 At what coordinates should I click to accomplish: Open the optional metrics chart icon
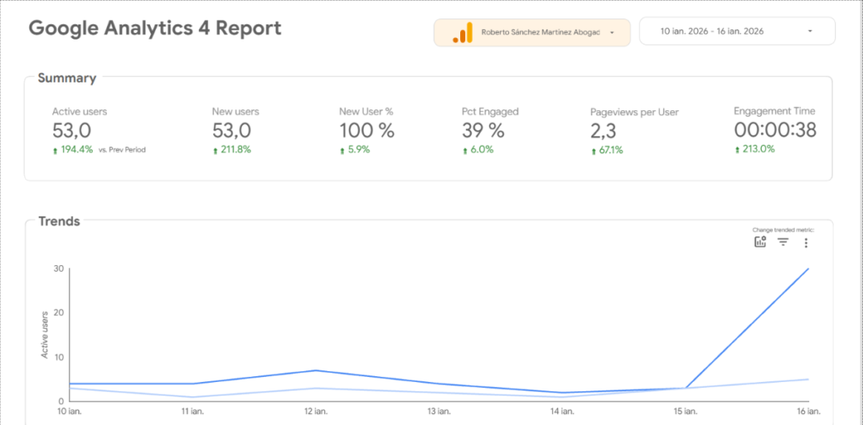pos(760,242)
